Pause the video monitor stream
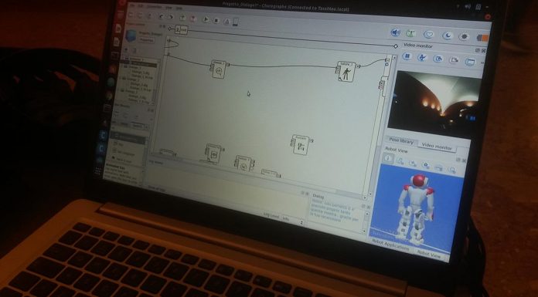This screenshot has width=538, height=297. [407, 56]
